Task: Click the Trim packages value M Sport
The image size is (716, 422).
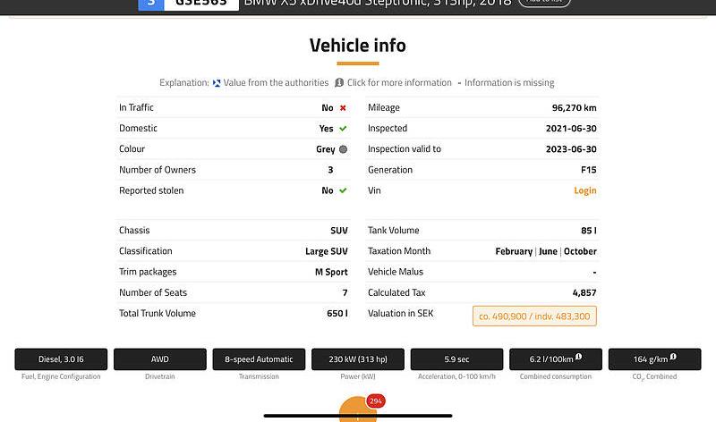Action: [331, 273]
